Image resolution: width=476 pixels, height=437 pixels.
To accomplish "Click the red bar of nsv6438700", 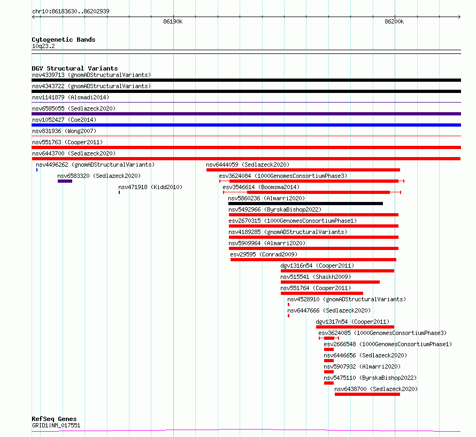I will [367, 394].
